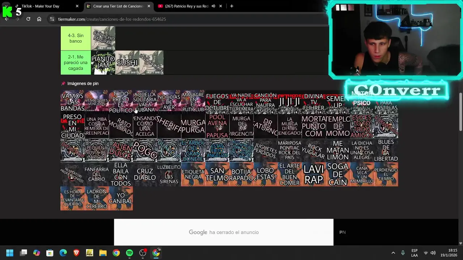The width and height of the screenshot is (463, 260).
Task: Pick the Etiqueta Negra song tile
Action: (193, 174)
